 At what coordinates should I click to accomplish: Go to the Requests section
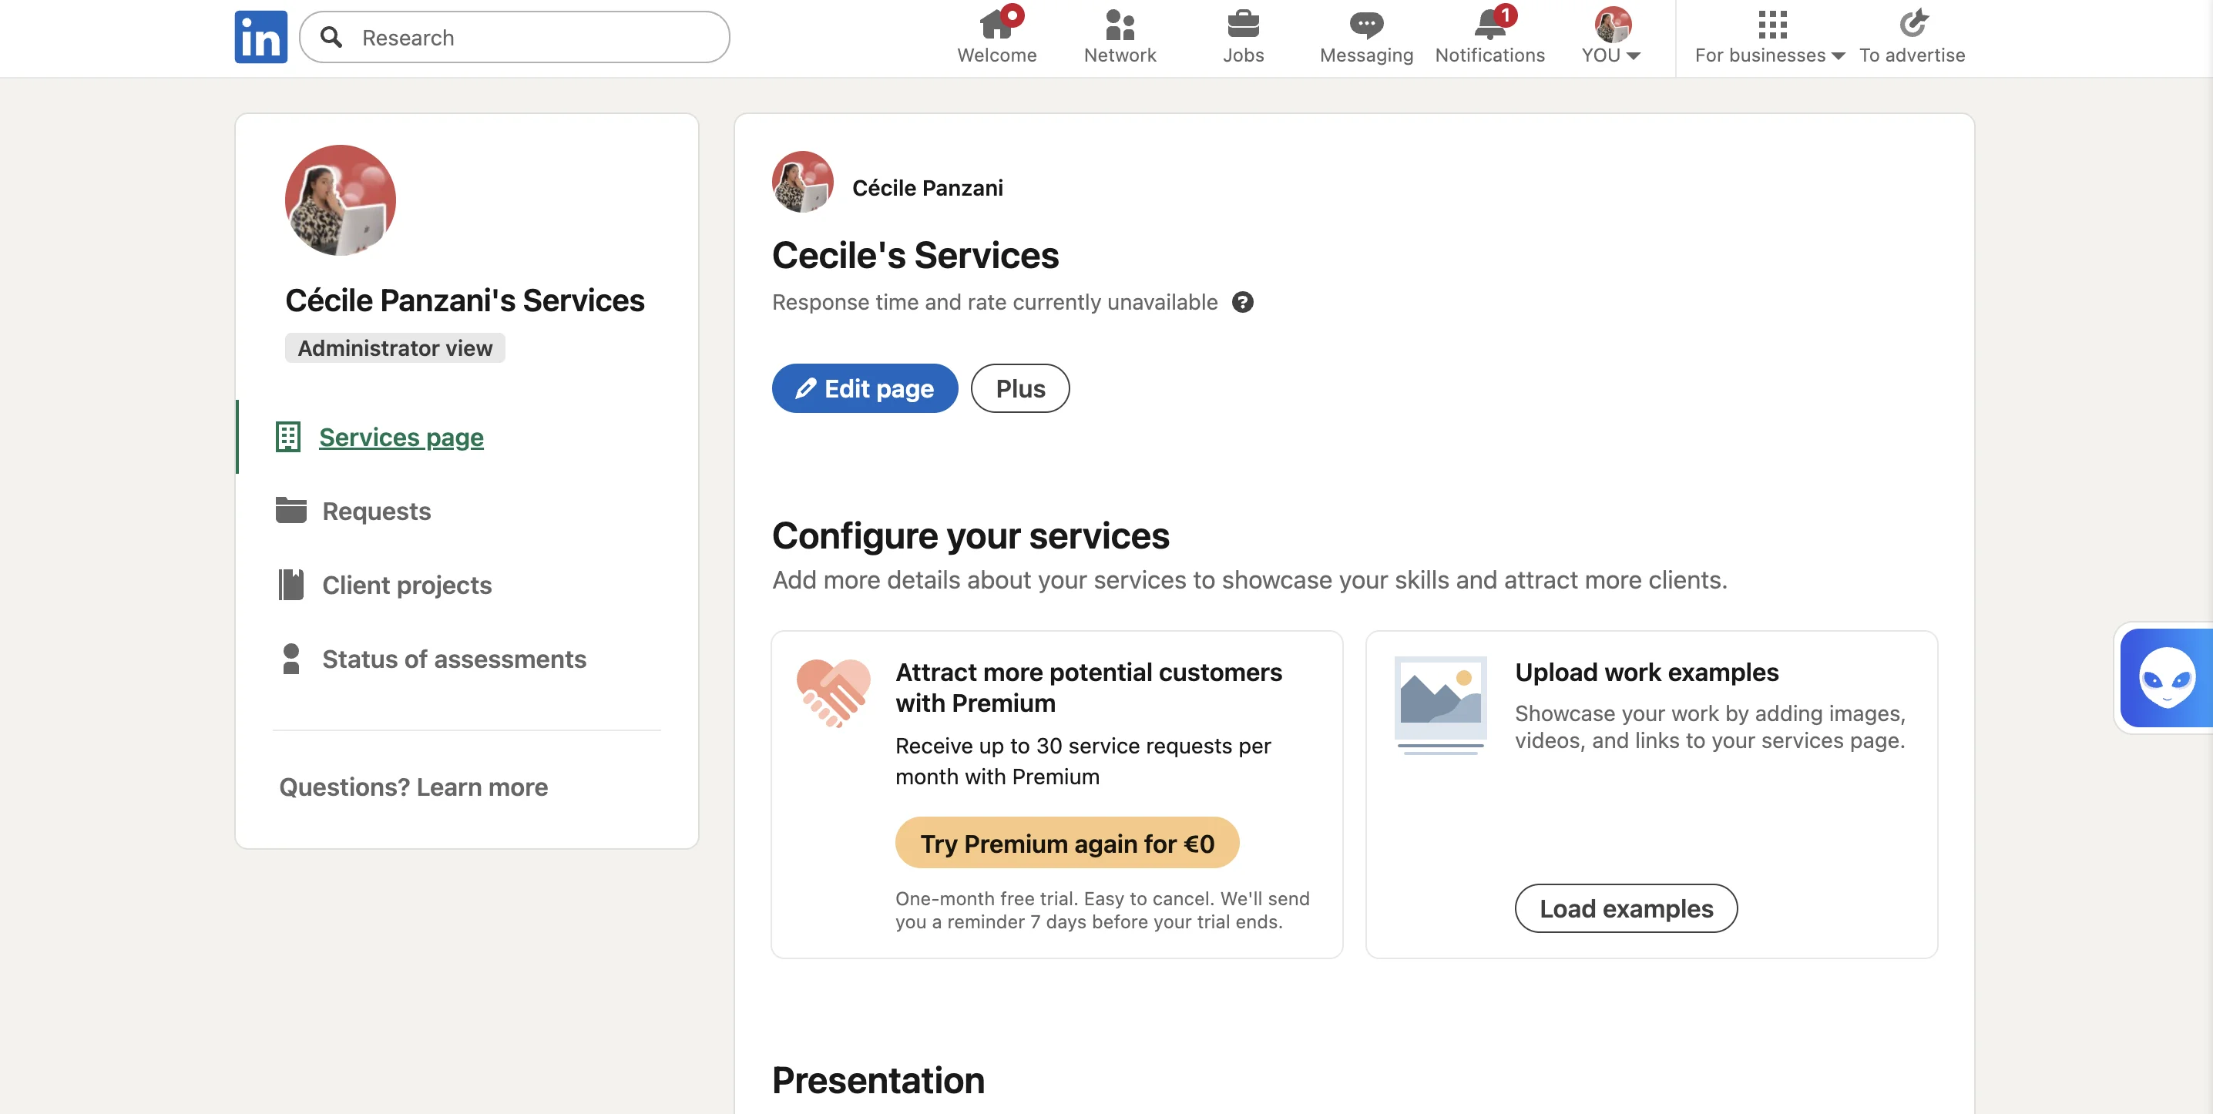376,511
